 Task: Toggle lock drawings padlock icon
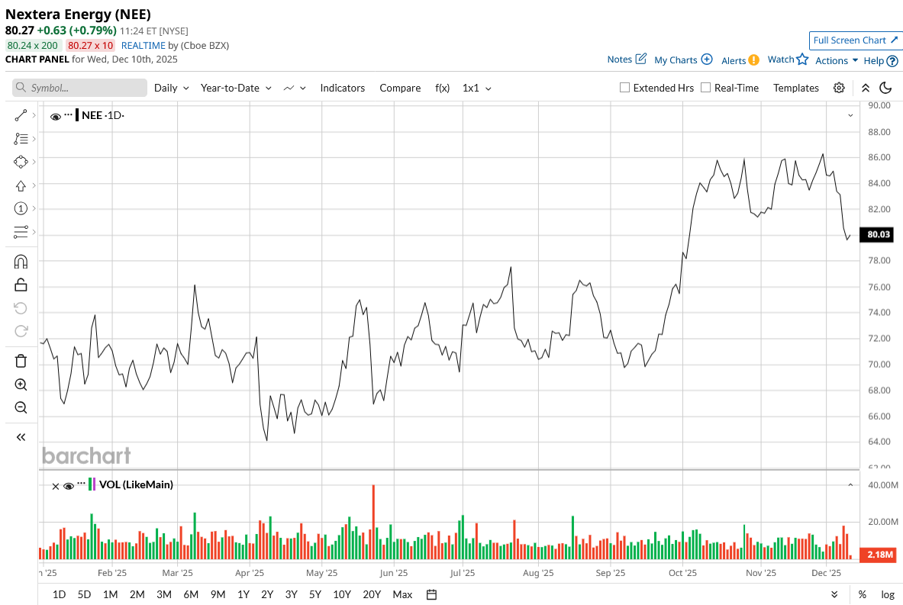[21, 285]
